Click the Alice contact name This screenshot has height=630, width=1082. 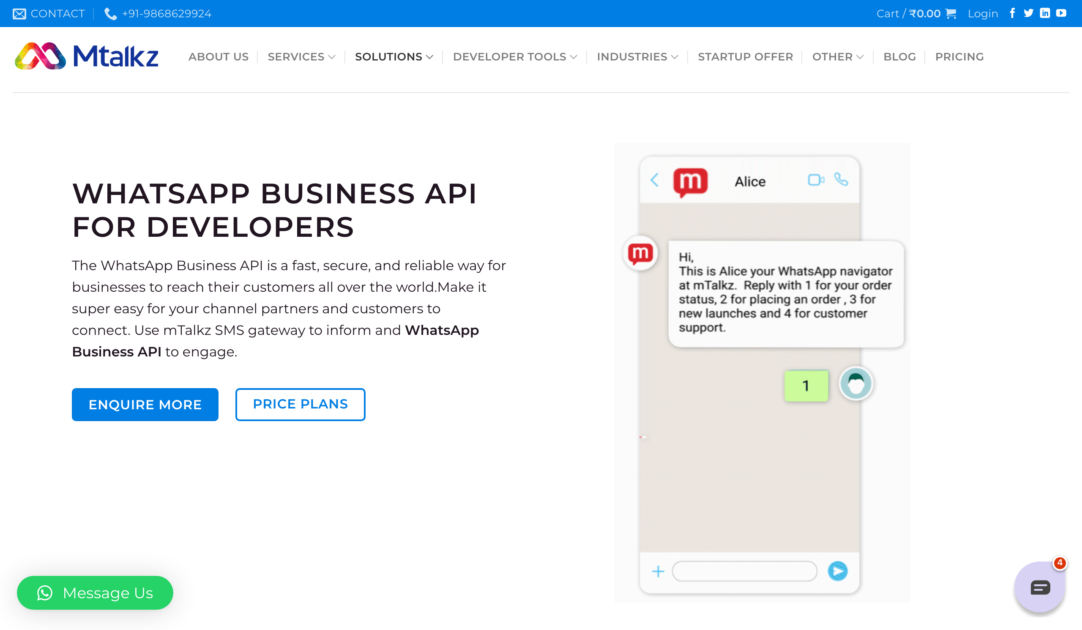750,182
